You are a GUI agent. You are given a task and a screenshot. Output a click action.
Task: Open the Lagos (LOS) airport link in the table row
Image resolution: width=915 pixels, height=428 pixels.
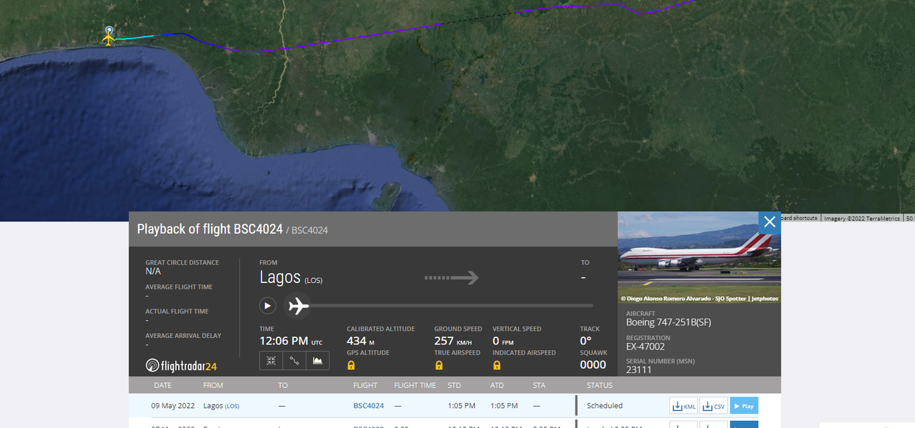click(x=222, y=406)
